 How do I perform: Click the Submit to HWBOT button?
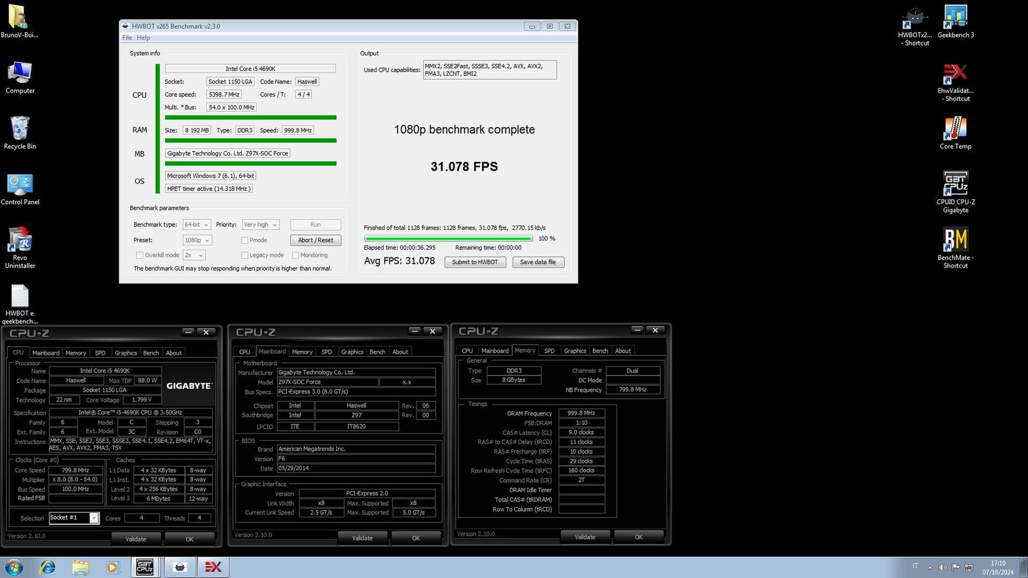coord(475,262)
